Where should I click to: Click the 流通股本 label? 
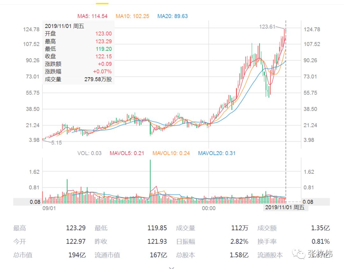coord(270,255)
